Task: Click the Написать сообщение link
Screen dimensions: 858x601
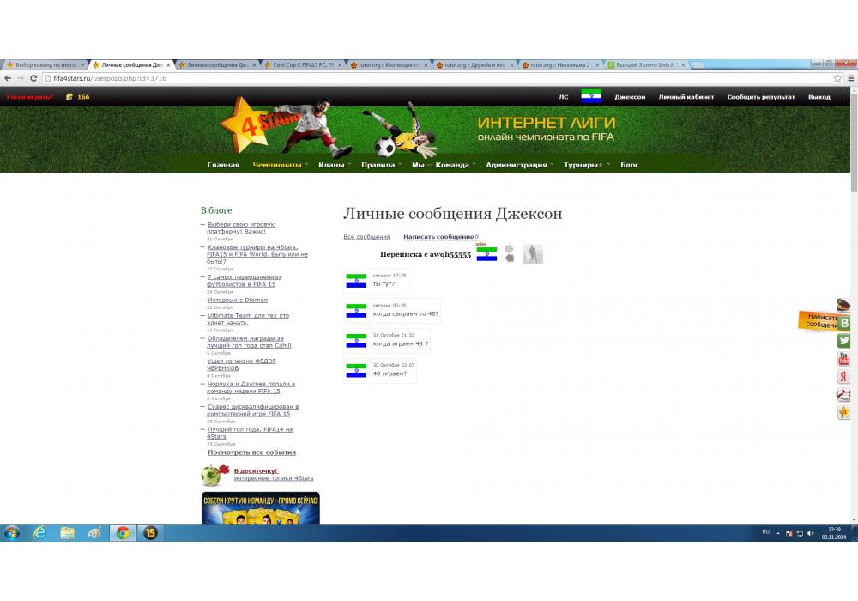Action: 438,237
